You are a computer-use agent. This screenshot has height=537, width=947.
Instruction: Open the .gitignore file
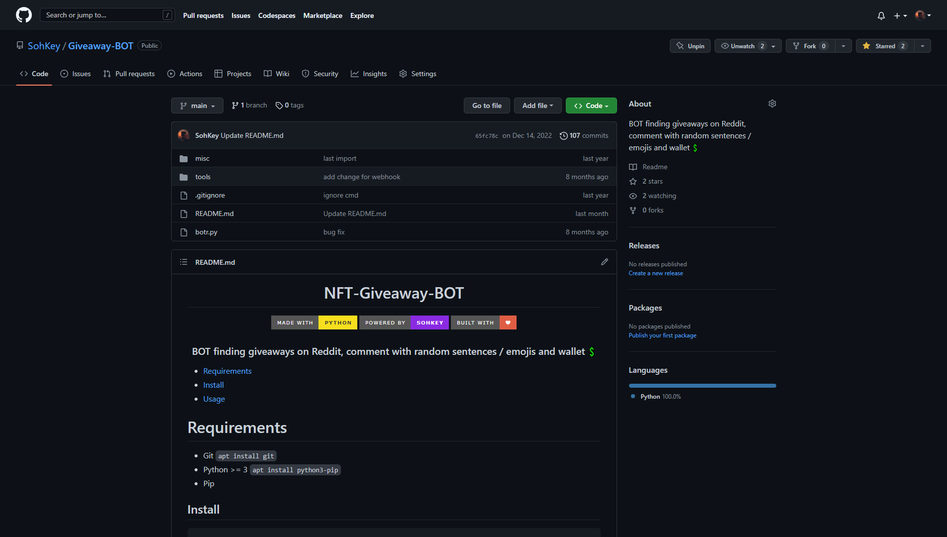click(210, 195)
